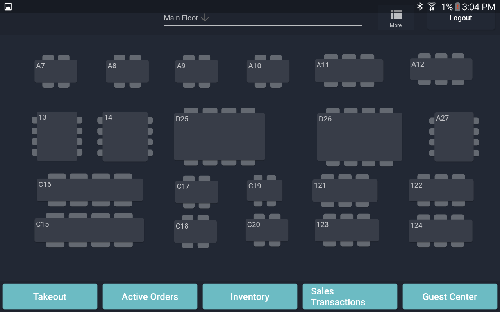Tap small table C19

(x=264, y=190)
